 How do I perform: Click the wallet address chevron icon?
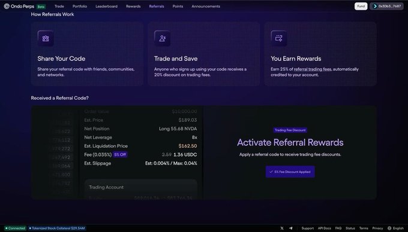[375, 6]
